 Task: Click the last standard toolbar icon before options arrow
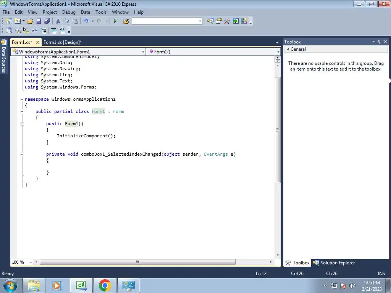[244, 21]
